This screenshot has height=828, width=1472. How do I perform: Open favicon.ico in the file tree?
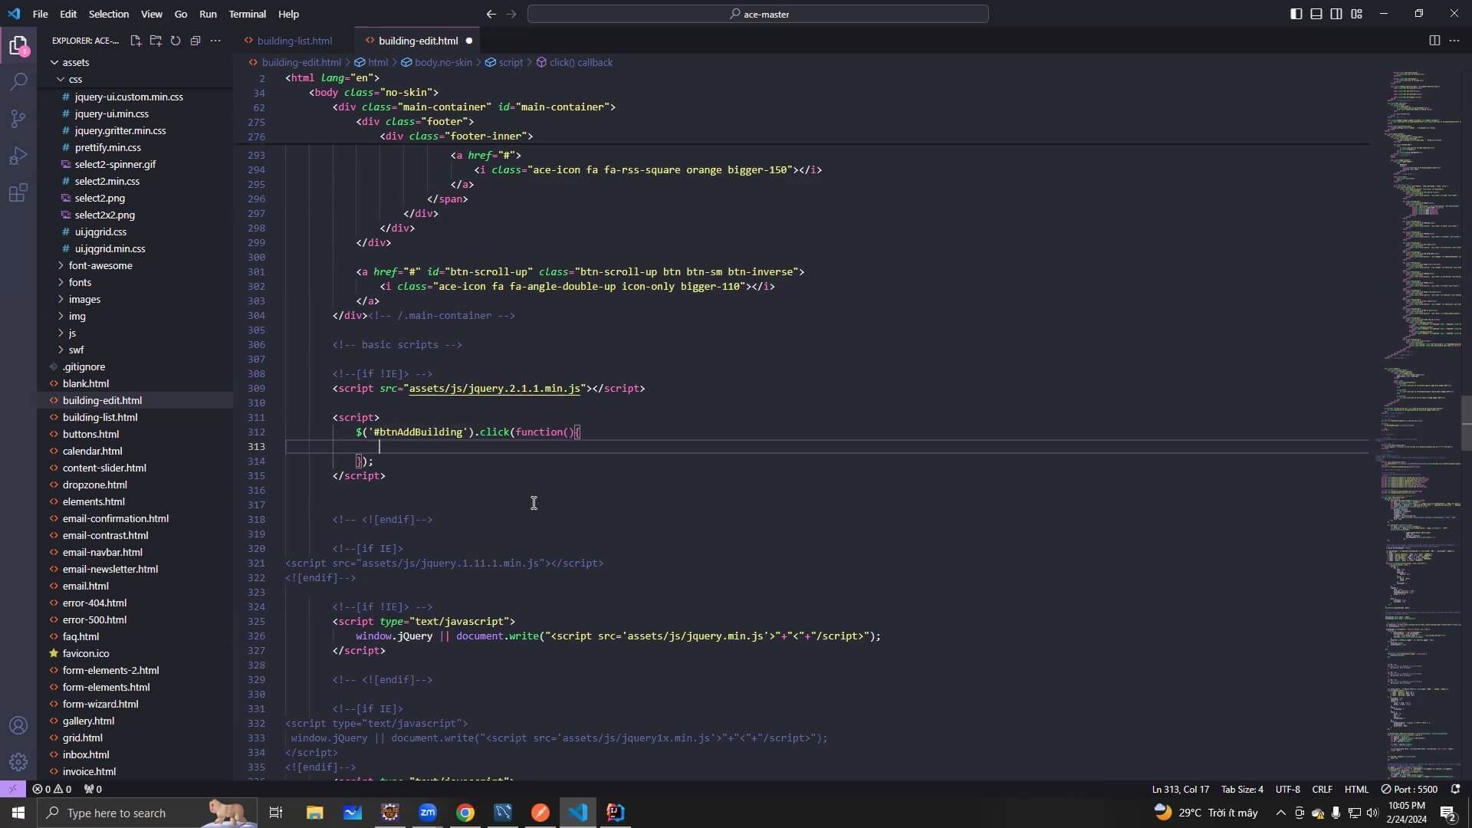click(x=86, y=653)
